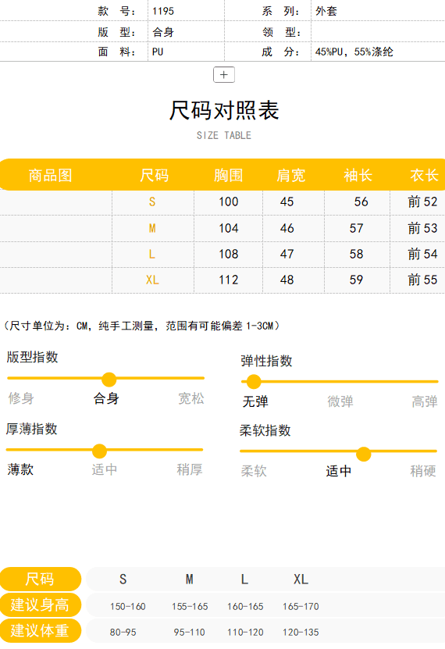The image size is (445, 649).
Task: Select the XL size row label
Action: click(x=152, y=280)
